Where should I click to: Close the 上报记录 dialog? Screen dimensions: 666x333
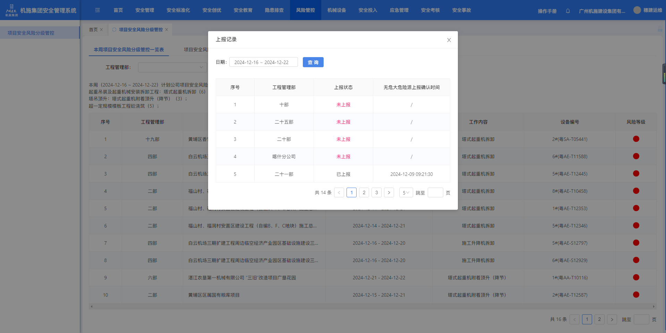pos(449,40)
